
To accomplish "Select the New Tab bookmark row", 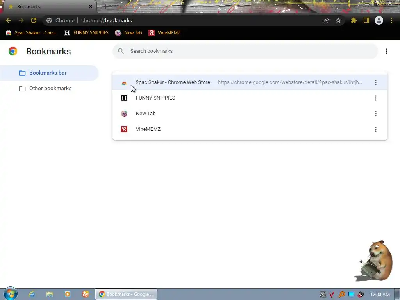I will coord(250,114).
